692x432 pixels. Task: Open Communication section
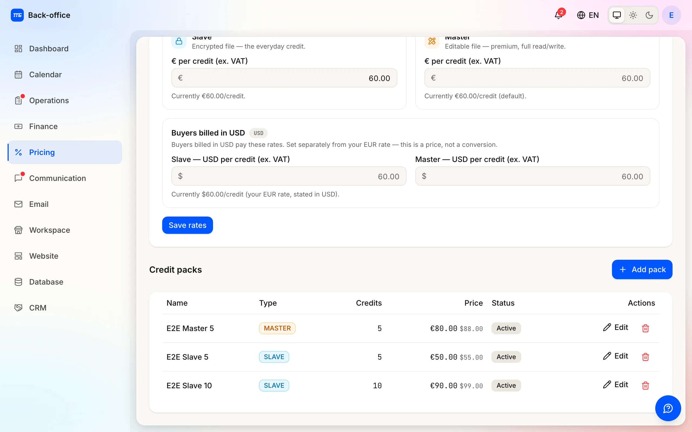pos(65,178)
